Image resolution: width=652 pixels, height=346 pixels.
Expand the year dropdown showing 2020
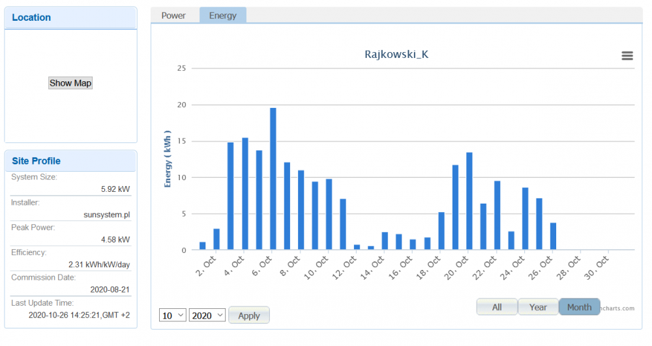pos(207,315)
